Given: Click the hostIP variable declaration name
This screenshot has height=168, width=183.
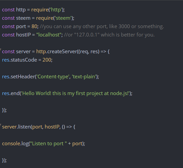Looking at the screenshot, I should point(24,35).
